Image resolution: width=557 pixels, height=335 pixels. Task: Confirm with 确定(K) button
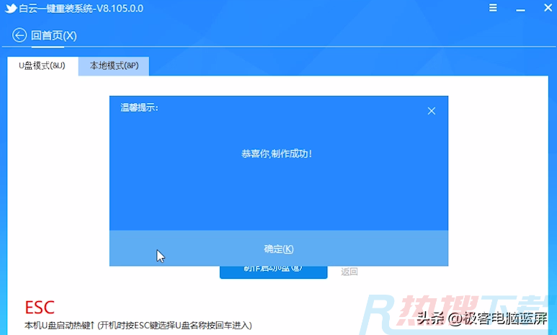[279, 249]
